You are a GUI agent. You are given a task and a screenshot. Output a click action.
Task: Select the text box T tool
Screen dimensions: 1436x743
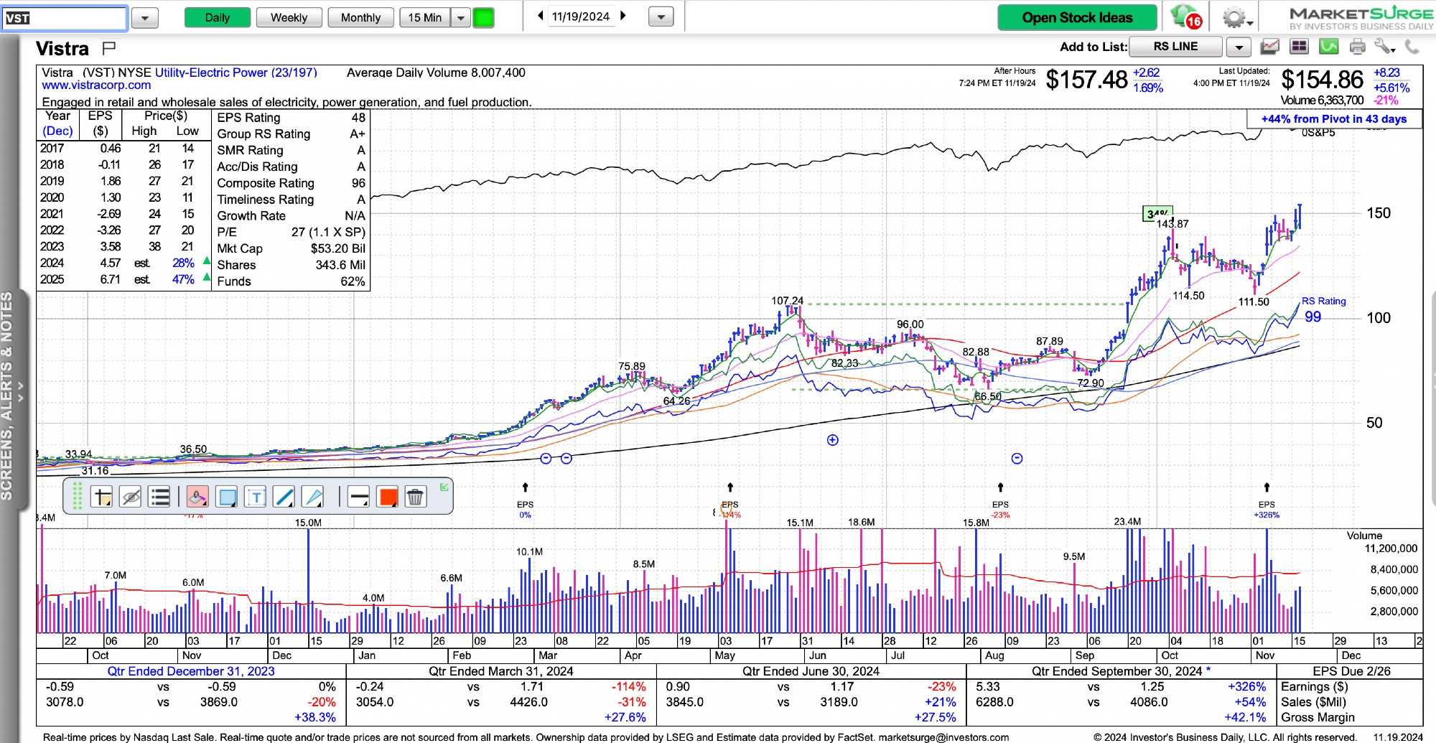[x=256, y=497]
